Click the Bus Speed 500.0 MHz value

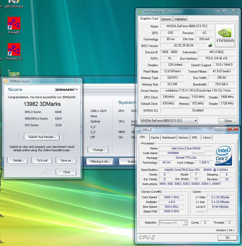point(171,207)
